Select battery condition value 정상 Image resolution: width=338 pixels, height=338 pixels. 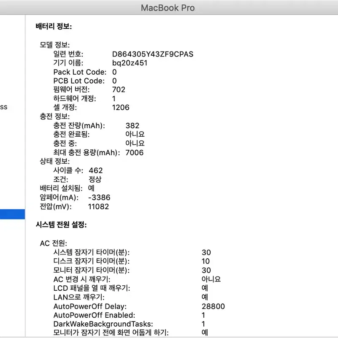coord(95,179)
